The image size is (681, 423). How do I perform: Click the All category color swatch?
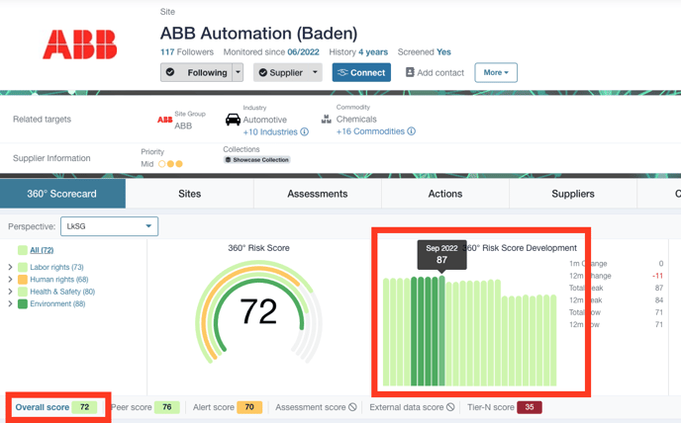pos(23,250)
